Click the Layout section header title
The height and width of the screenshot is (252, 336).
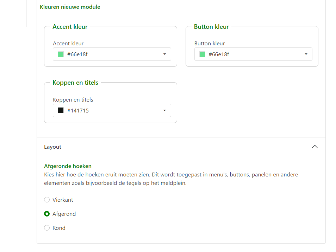pyautogui.click(x=52, y=147)
